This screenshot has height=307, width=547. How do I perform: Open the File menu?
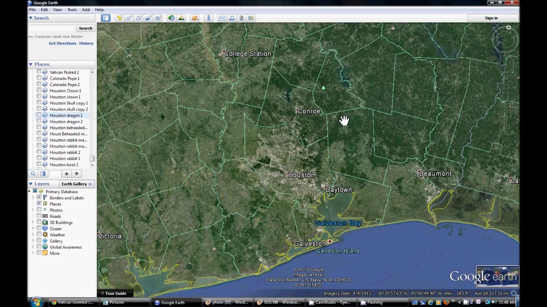[x=32, y=9]
